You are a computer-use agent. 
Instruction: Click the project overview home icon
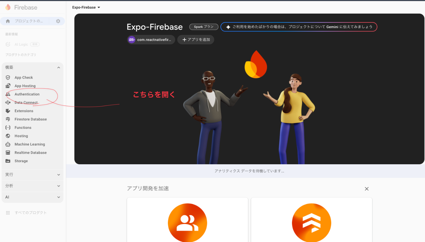click(x=8, y=21)
